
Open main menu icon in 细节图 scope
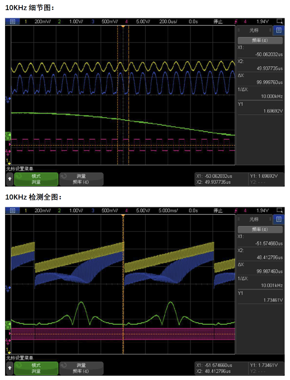pyautogui.click(x=12, y=21)
